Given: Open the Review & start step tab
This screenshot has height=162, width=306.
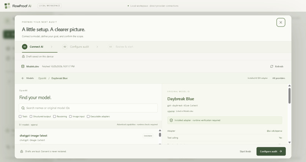Looking at the screenshot, I should pyautogui.click(x=121, y=47).
